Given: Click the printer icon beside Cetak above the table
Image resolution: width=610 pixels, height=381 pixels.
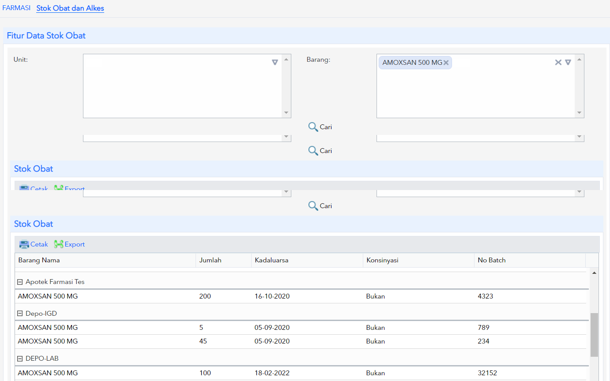Looking at the screenshot, I should [24, 244].
